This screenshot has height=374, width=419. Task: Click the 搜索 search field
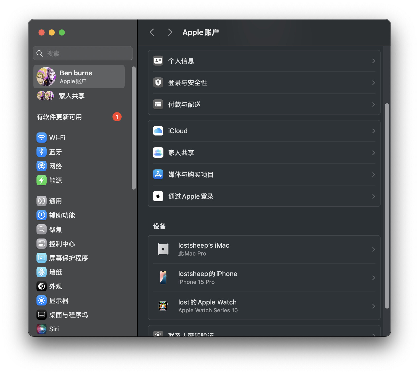point(83,53)
